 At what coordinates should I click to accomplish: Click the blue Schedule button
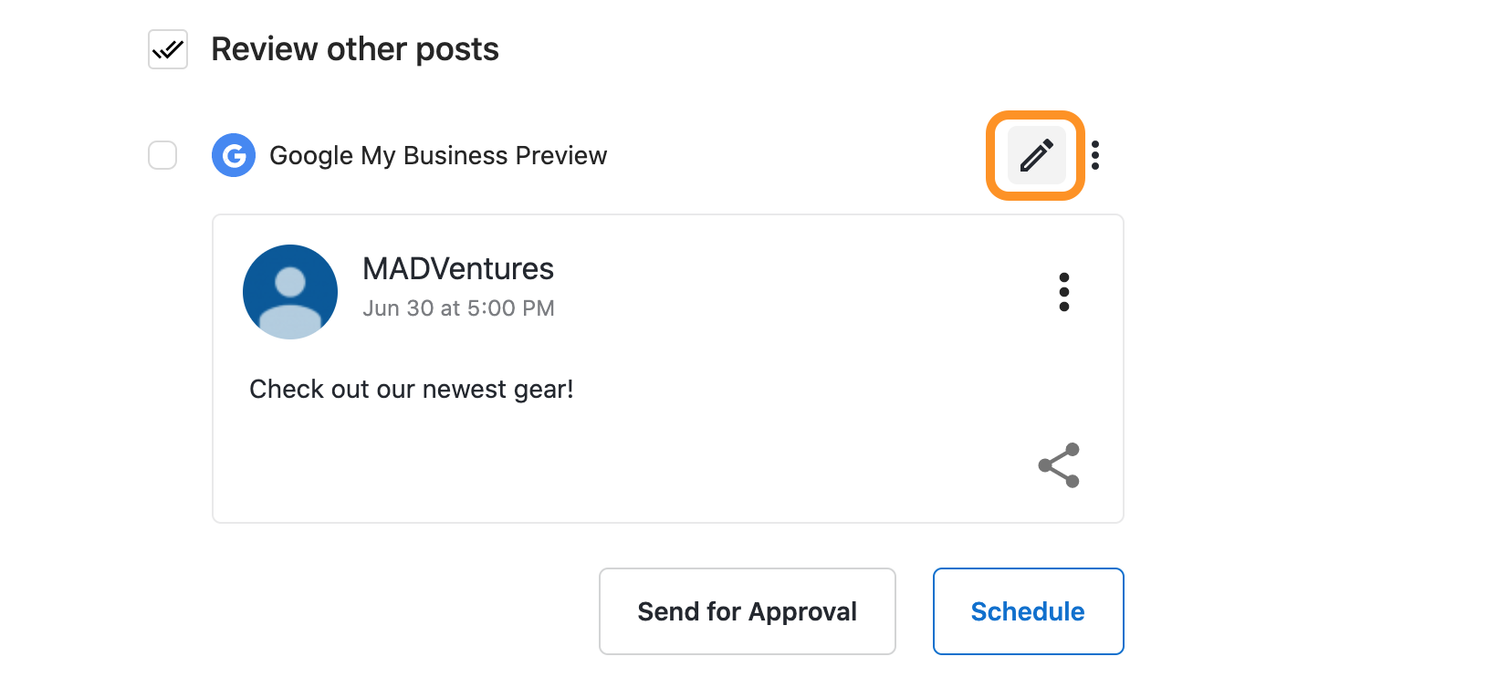click(1029, 611)
